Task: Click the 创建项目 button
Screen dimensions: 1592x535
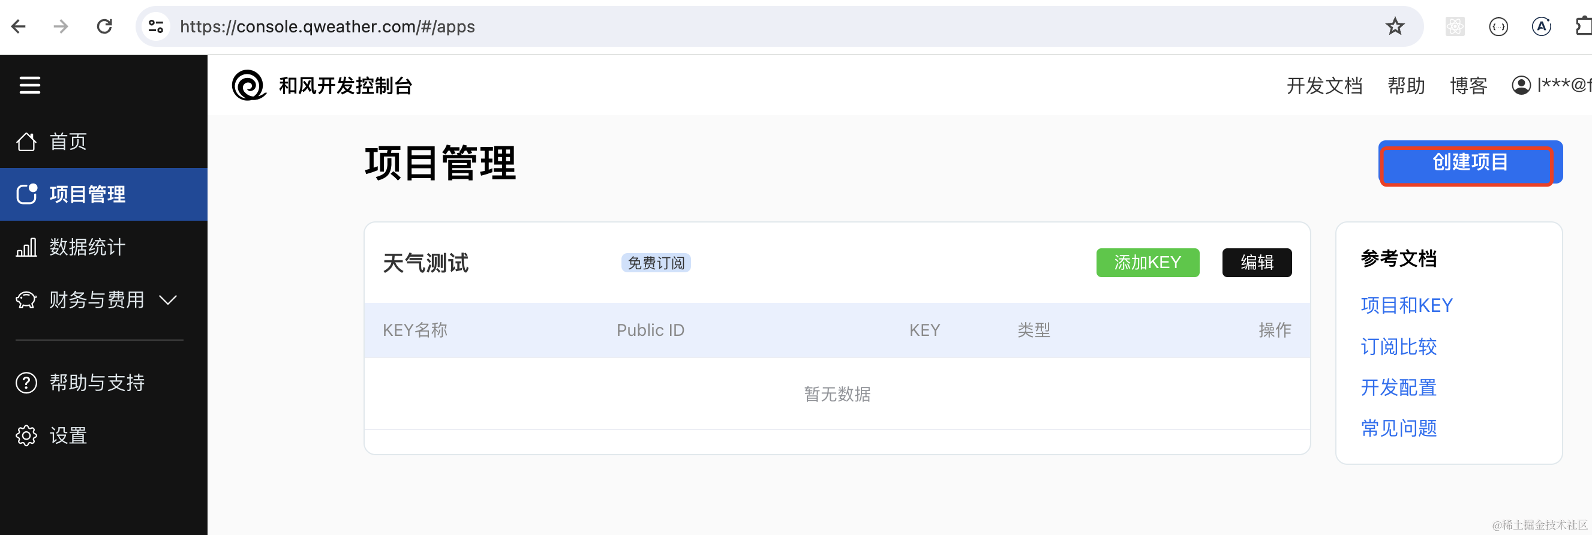Action: pos(1470,163)
